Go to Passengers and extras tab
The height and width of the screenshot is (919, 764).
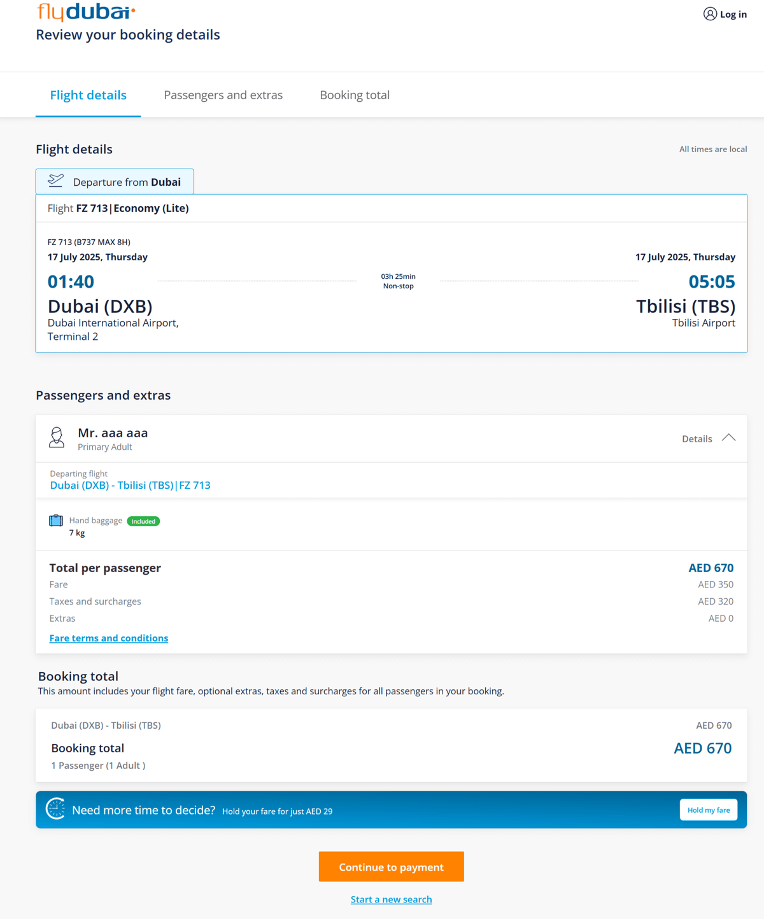click(x=223, y=95)
